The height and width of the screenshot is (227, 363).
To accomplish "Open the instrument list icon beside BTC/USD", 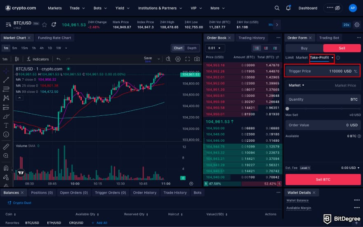I will click(8, 24).
